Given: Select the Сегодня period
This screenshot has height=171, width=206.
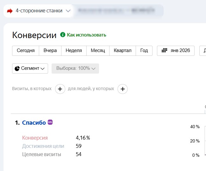Looking at the screenshot, I should coord(25,51).
